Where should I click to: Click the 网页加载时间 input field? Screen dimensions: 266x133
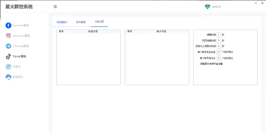click(219, 41)
